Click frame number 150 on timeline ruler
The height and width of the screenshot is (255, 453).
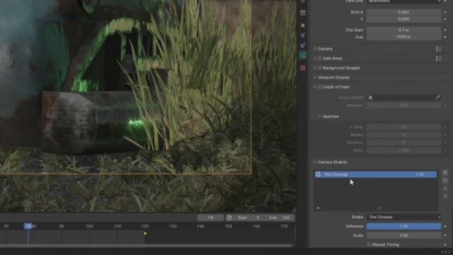[229, 226]
